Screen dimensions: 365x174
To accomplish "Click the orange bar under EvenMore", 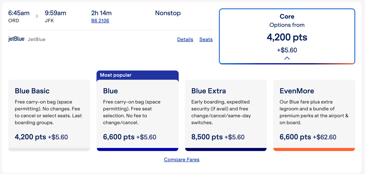I will 314,149.
